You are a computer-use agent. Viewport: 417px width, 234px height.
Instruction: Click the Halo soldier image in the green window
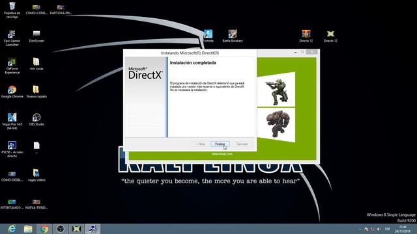tap(276, 92)
